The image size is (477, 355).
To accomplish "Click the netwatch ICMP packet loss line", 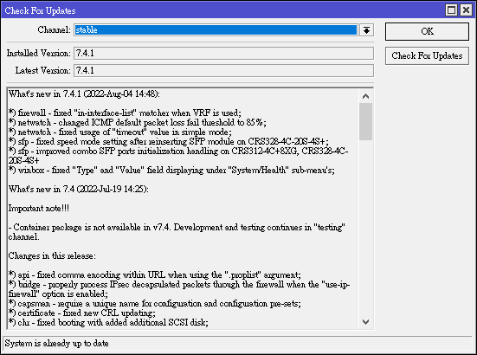I will (137, 122).
